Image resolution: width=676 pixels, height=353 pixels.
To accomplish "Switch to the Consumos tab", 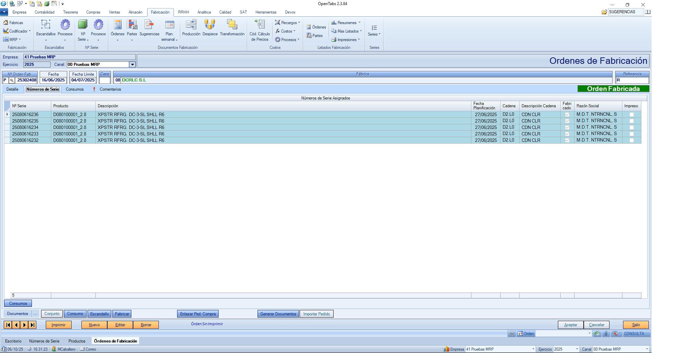I will click(75, 89).
